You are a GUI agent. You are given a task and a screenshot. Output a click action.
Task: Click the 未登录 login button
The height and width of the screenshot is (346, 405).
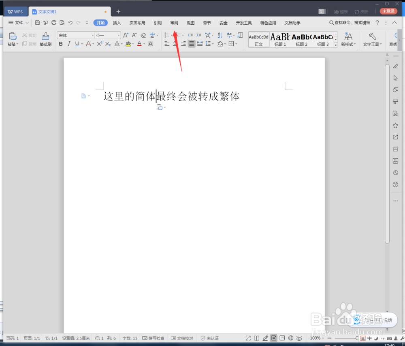click(x=388, y=11)
